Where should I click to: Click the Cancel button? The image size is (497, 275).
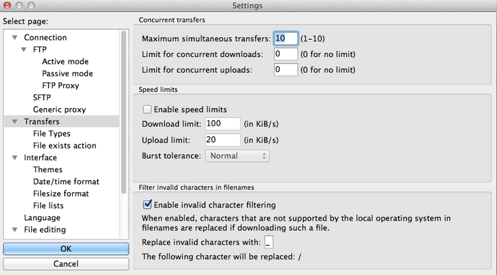[66, 264]
